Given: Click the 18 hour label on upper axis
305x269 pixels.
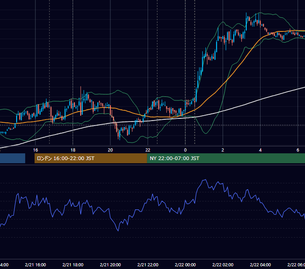Looking at the screenshot, I should pyautogui.click(x=73, y=150).
